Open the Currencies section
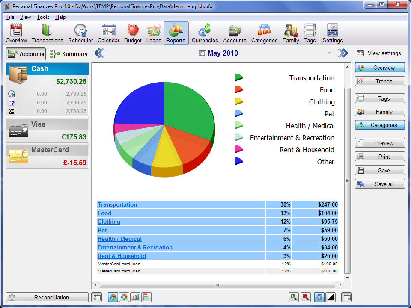Screen dimensions: 411x308 (x=205, y=33)
